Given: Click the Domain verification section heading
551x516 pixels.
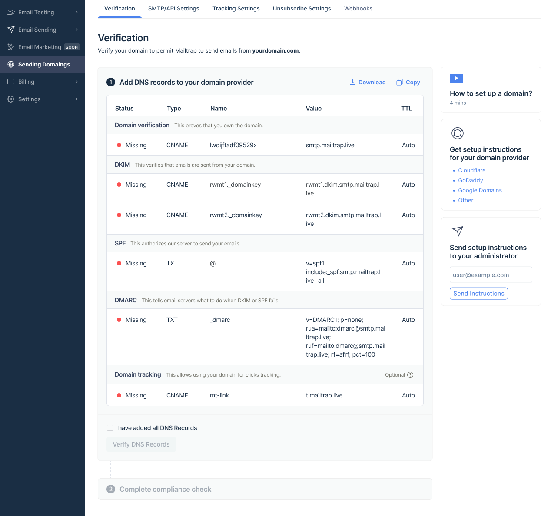Looking at the screenshot, I should pos(142,125).
